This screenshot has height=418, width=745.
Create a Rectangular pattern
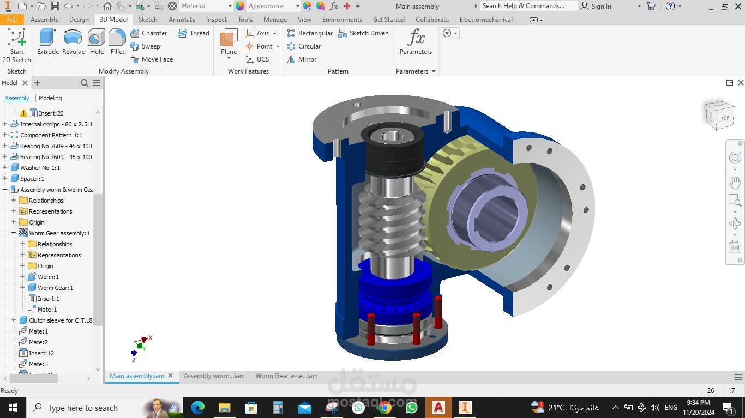310,33
